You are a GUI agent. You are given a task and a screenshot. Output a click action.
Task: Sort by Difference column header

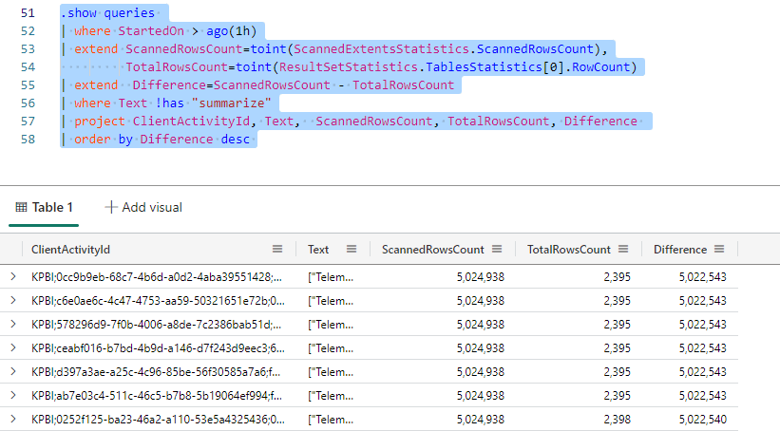click(680, 250)
